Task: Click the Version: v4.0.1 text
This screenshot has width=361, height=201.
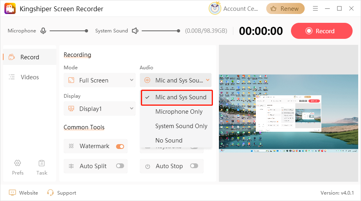Action: point(337,193)
